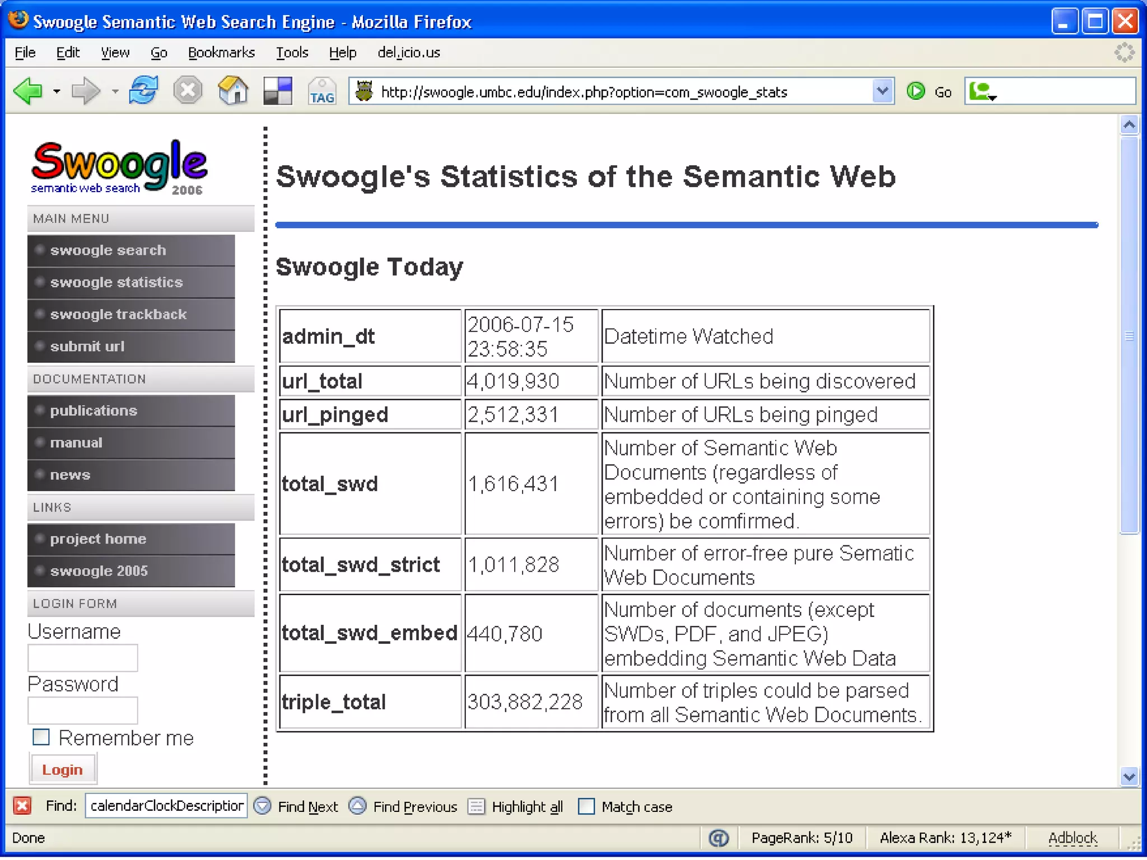Open the Bookmarks menu
The image size is (1147, 860).
(221, 53)
